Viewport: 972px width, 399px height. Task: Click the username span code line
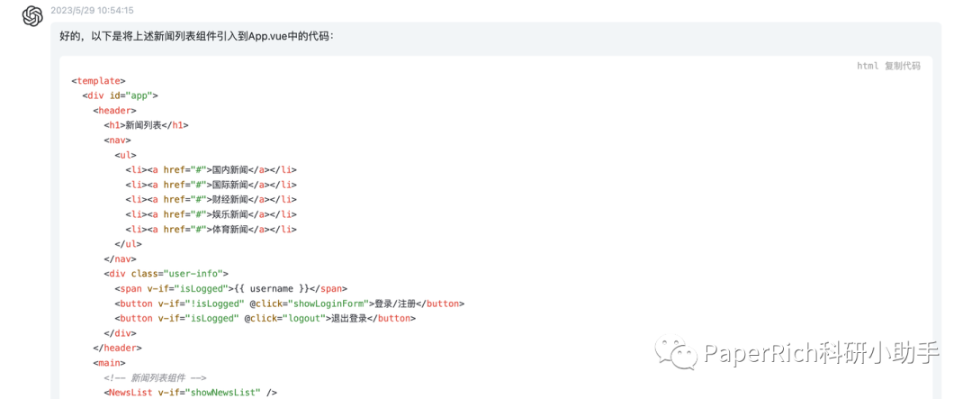(230, 288)
